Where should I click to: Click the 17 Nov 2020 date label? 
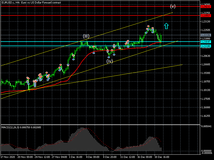click(x=8, y=157)
